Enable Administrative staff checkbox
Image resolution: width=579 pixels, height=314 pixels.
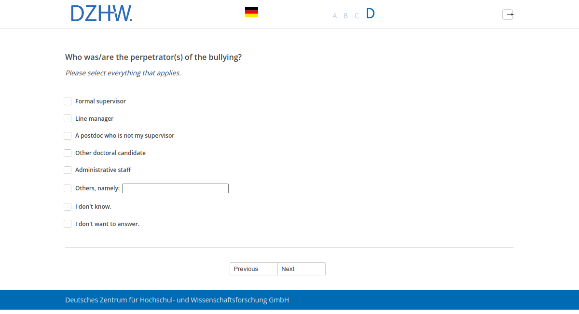tap(68, 170)
